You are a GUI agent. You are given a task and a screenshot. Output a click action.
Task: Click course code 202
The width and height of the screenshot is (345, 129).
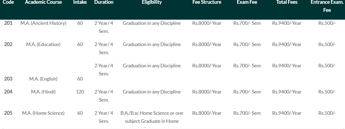click(8, 44)
